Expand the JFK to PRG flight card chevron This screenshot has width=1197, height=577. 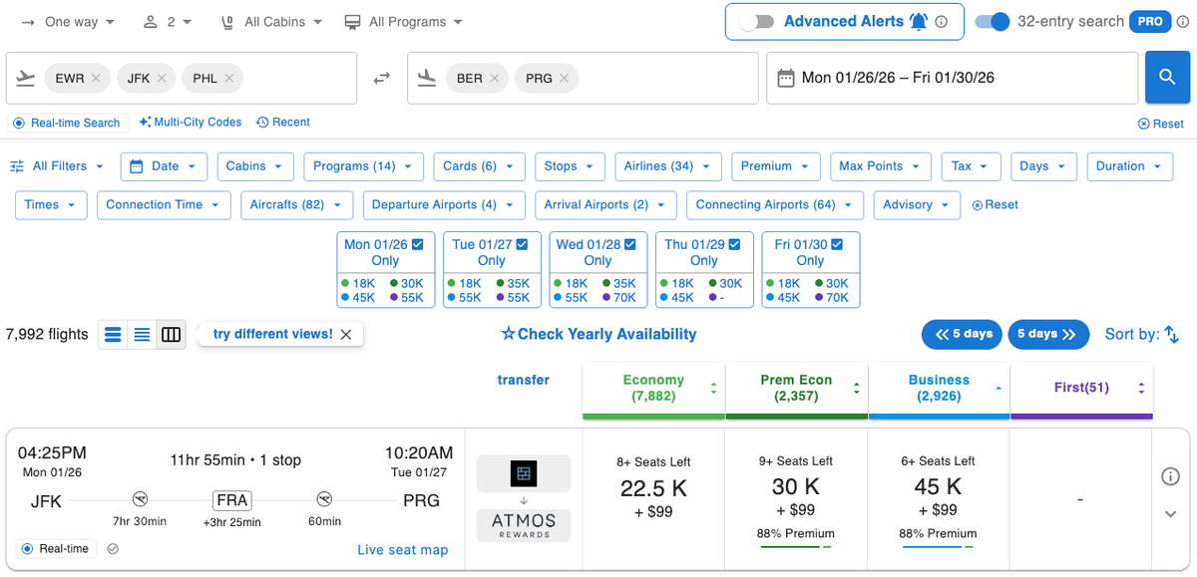1171,514
